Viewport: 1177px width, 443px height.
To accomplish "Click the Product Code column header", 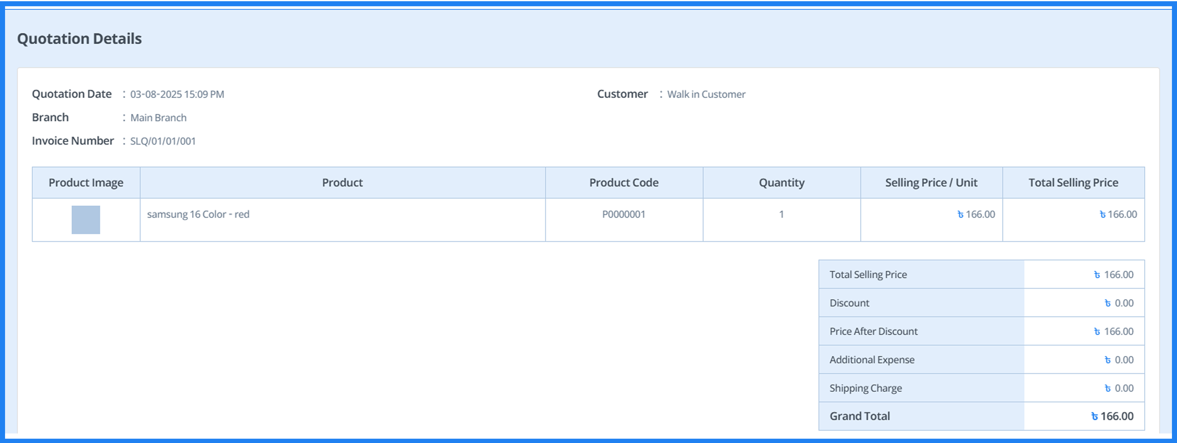I will (x=623, y=182).
